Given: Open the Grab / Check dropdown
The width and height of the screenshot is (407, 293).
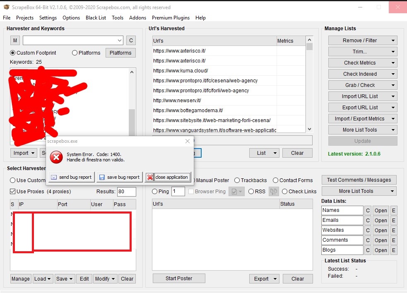Looking at the screenshot, I should tap(363, 85).
